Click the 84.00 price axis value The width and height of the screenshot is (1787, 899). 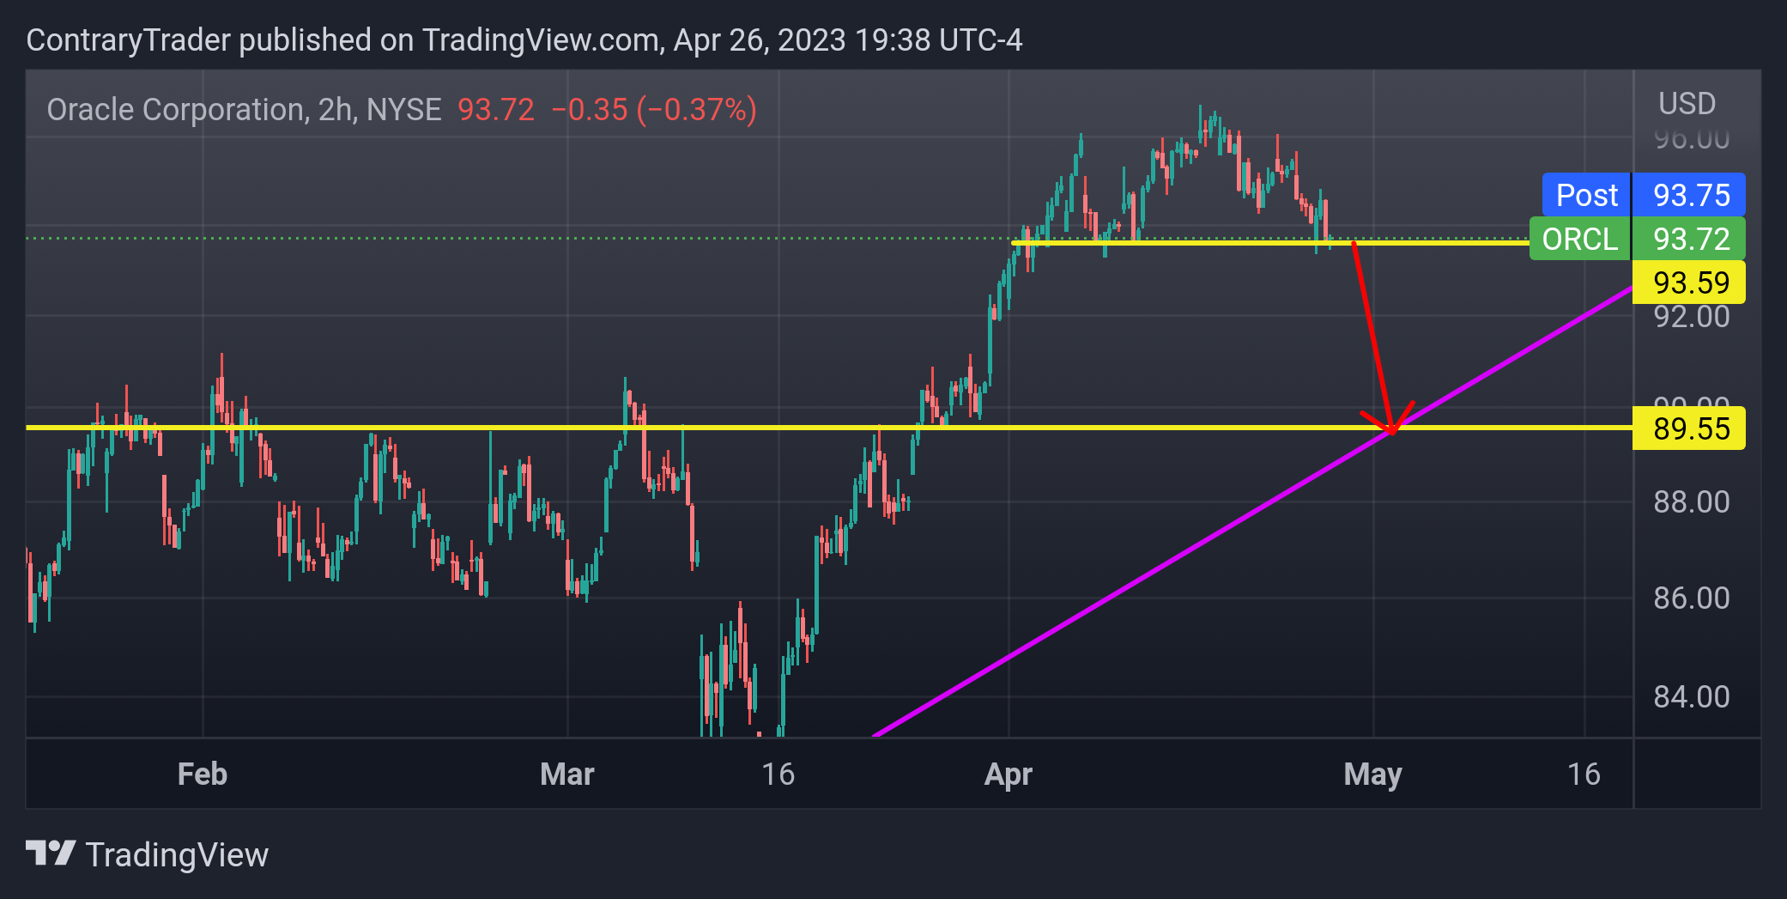click(x=1692, y=696)
